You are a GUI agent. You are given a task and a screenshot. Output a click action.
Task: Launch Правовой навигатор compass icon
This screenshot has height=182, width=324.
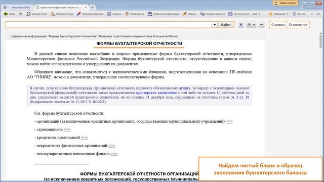90,14
